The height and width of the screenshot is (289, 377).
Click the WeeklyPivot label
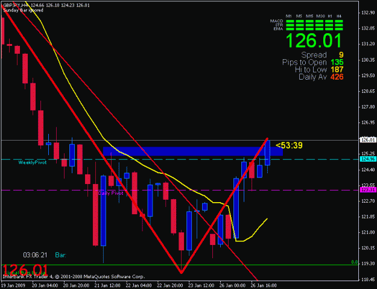(x=33, y=162)
